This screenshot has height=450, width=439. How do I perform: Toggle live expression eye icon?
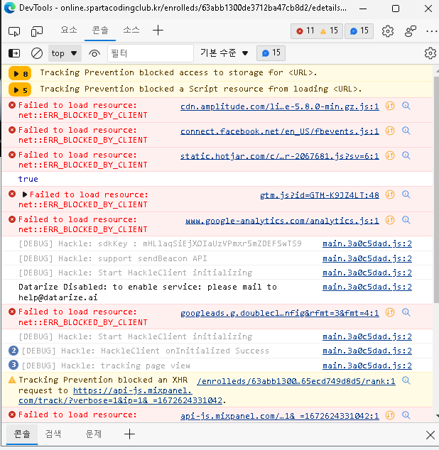(94, 53)
